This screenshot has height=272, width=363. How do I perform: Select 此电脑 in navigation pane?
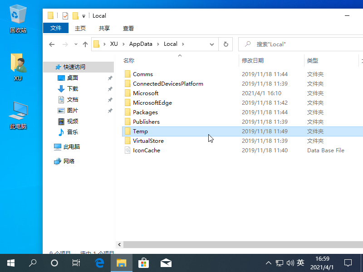[x=71, y=147]
